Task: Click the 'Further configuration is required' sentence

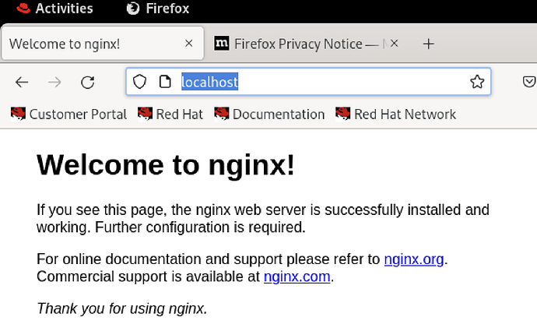Action: tap(200, 227)
